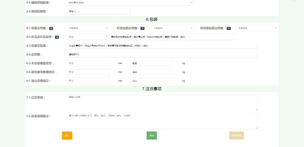
Task: Click the '5-9.其他同捆物' label
Action: [x=37, y=11]
